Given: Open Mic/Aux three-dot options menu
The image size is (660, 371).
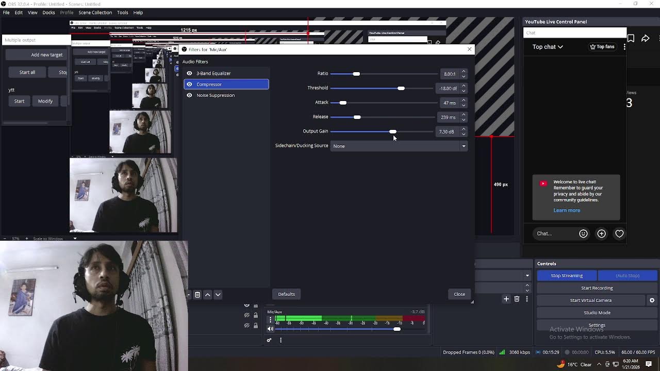Looking at the screenshot, I should [270, 320].
